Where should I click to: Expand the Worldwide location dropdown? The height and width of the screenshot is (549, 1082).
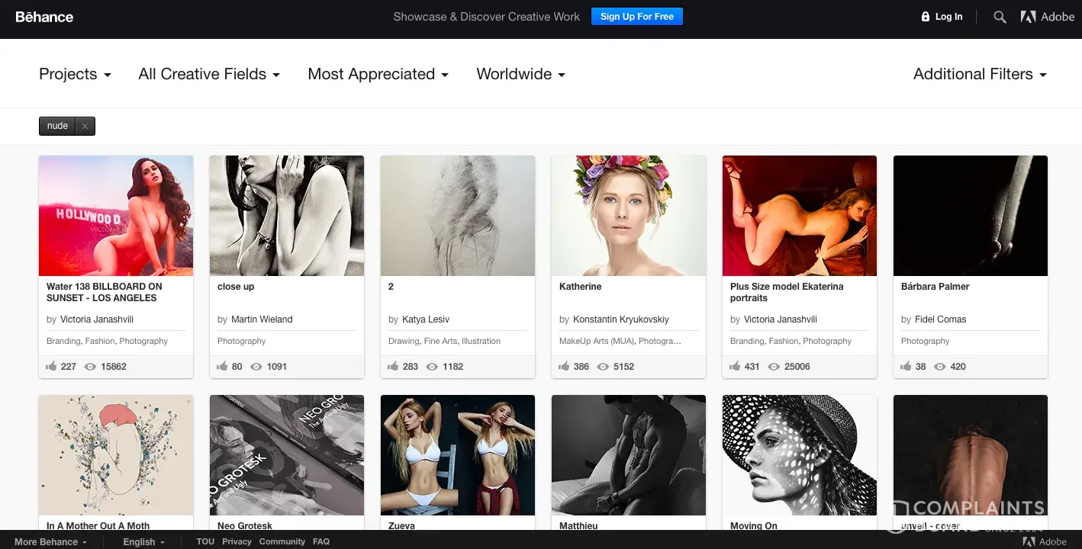tap(520, 74)
